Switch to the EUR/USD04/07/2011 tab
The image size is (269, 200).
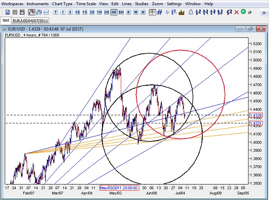click(x=31, y=21)
